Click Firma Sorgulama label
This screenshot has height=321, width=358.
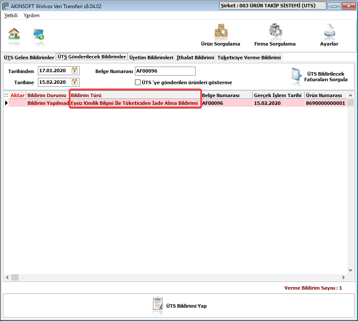(275, 44)
